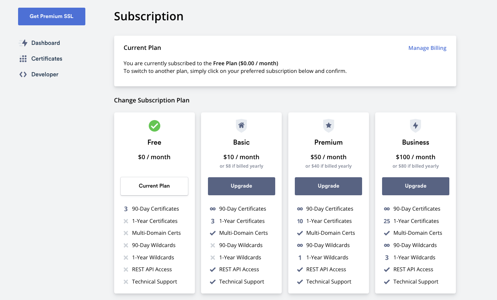Click the Get Premium SSL button
This screenshot has width=497, height=300.
(x=52, y=16)
